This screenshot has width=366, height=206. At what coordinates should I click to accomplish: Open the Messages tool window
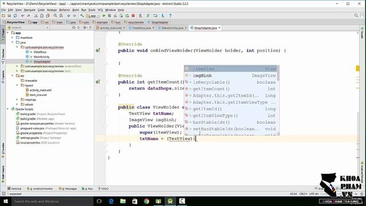tap(68, 188)
